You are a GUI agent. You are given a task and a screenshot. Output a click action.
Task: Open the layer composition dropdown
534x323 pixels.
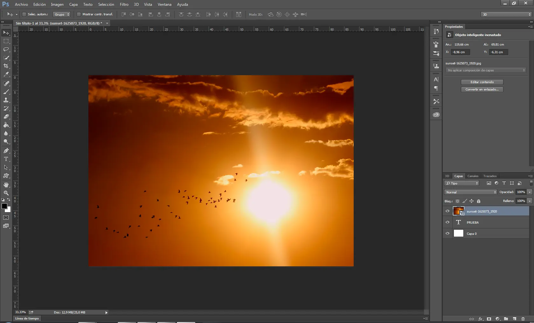pyautogui.click(x=486, y=70)
